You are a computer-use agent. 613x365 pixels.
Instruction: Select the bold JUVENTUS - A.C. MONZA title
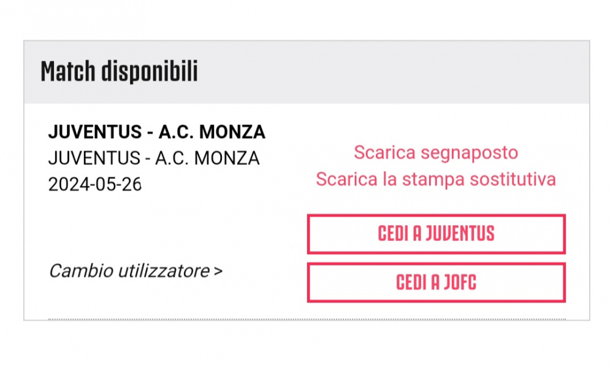[157, 132]
